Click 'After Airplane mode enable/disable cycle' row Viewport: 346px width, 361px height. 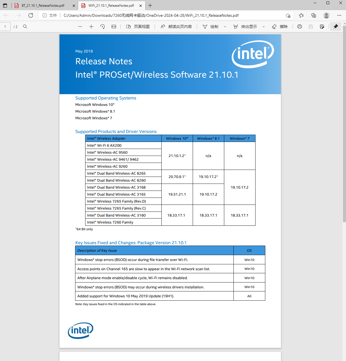pos(170,278)
